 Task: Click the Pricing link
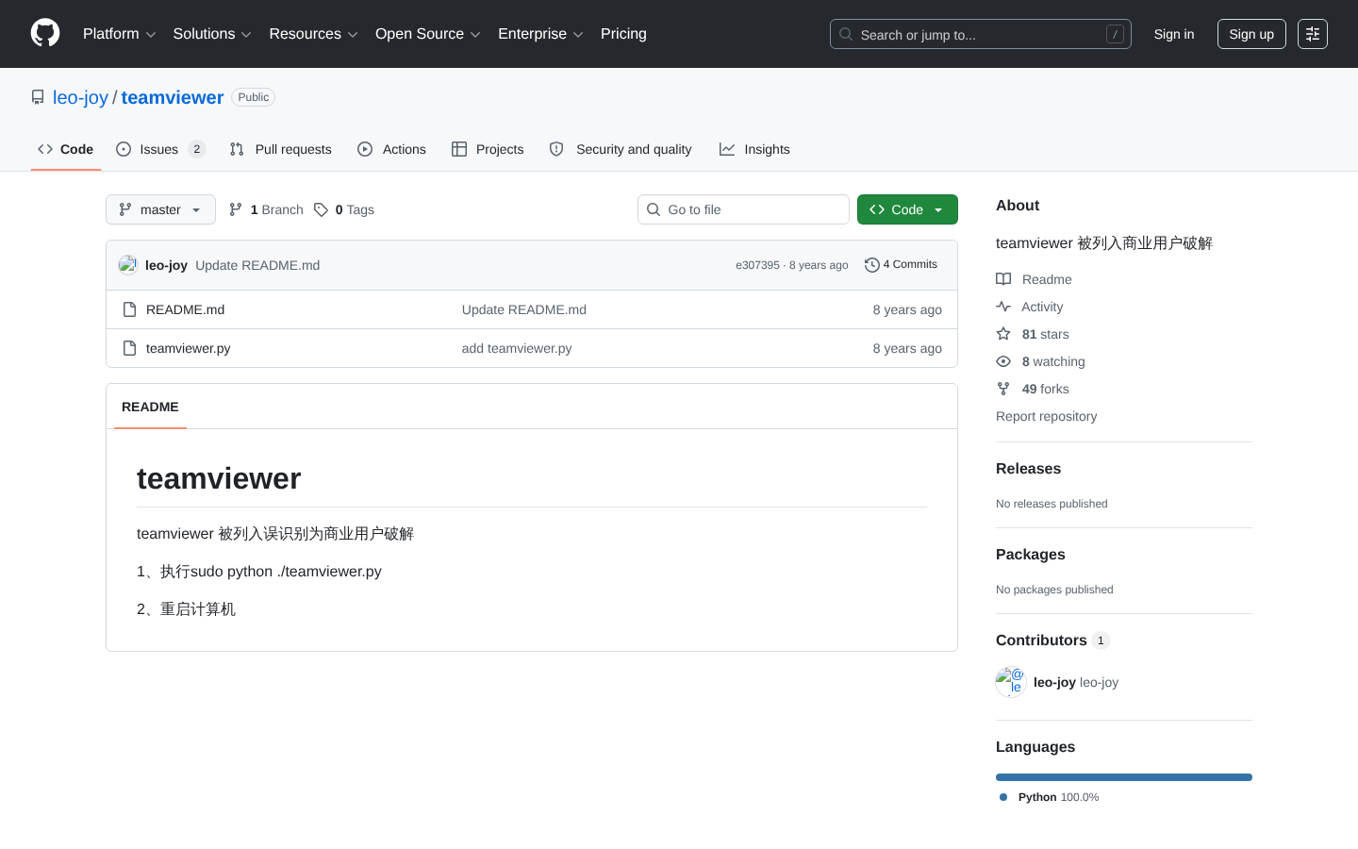[x=623, y=34]
